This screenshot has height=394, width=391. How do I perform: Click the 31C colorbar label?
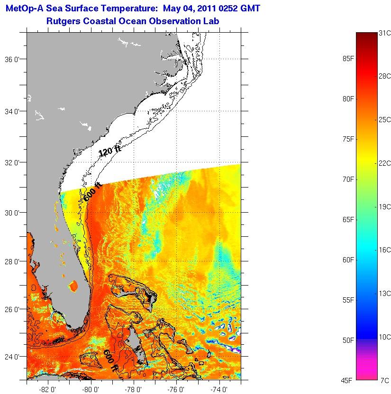point(385,33)
